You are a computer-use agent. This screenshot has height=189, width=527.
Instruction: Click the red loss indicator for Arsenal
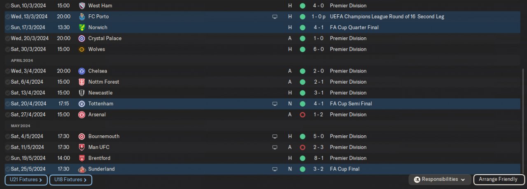[303, 115]
